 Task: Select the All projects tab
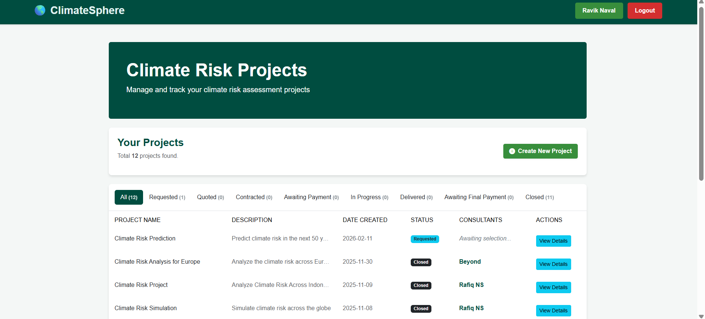tap(129, 197)
